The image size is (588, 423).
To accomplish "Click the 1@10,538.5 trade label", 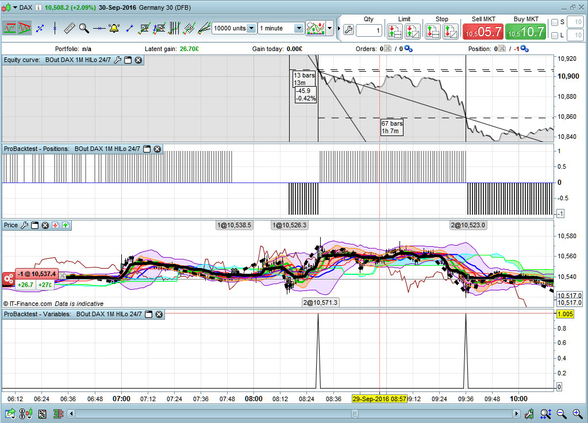I will point(234,226).
